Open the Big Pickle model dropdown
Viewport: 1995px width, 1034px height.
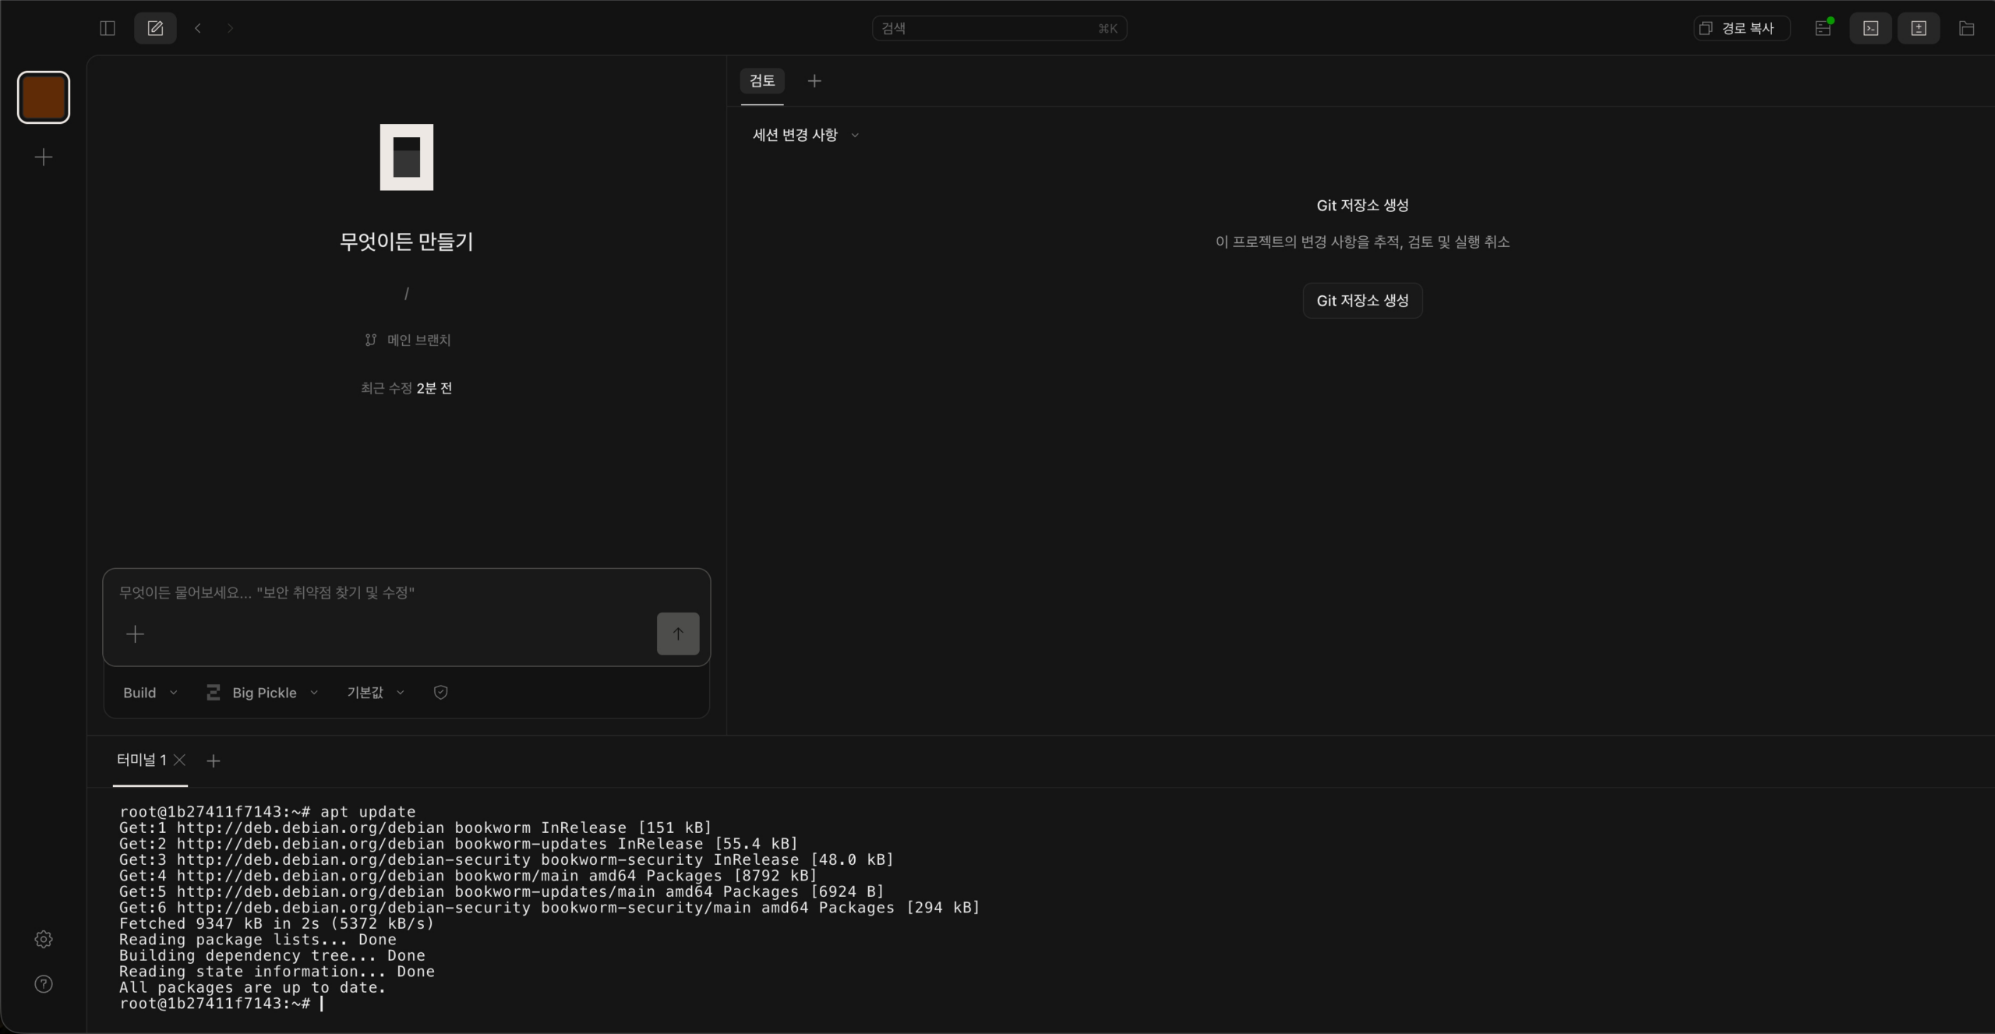[x=262, y=692]
